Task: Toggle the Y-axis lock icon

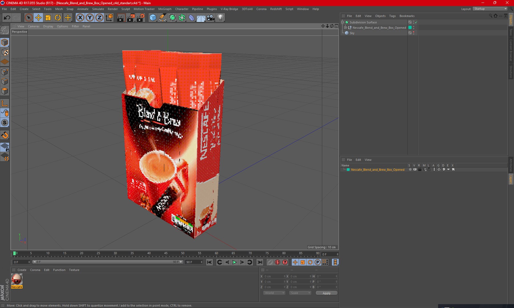Action: pos(90,18)
